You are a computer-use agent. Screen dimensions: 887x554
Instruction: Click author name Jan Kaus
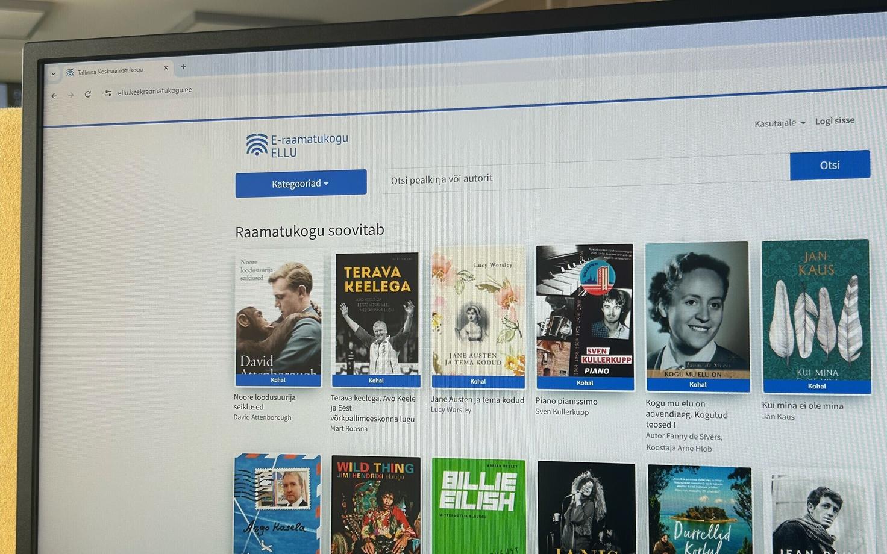pos(778,417)
